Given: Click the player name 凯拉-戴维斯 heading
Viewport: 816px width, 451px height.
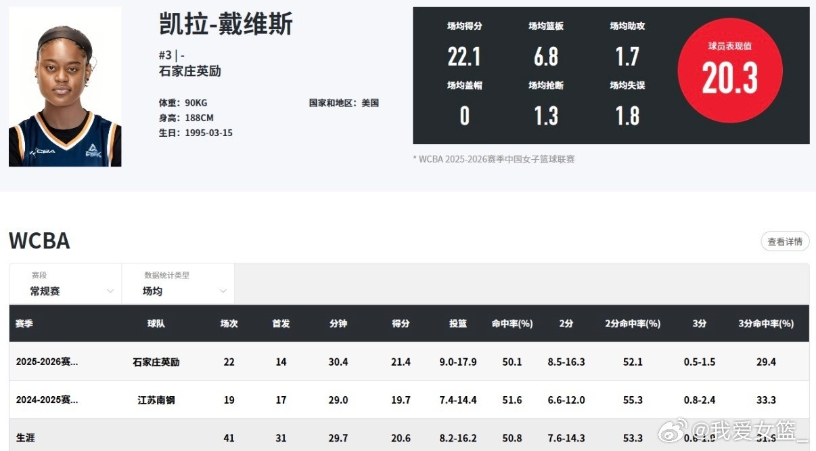Looking at the screenshot, I should coord(226,24).
